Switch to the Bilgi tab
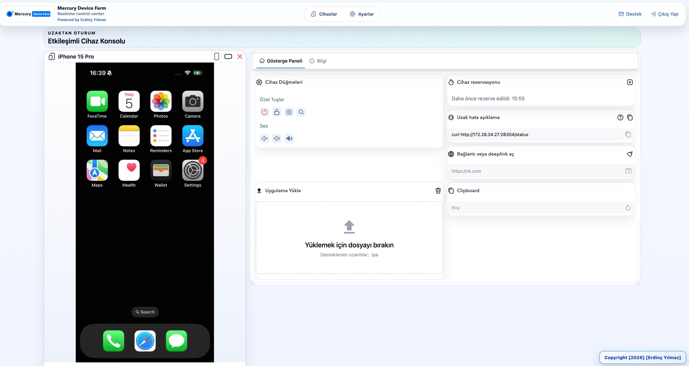 click(x=318, y=61)
